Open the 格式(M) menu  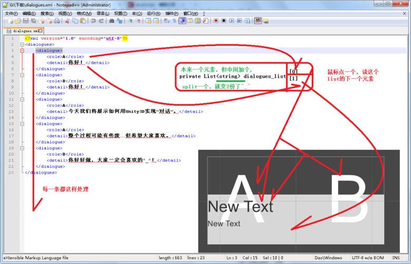pos(84,13)
